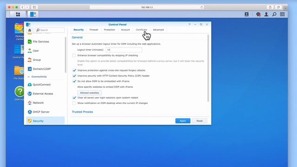
Task: Open the DSM Main Menu grid icon
Action: tap(18, 14)
